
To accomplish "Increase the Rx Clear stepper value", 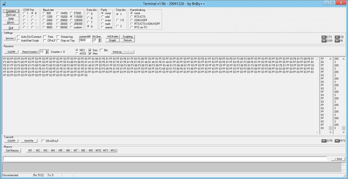I will [99, 39].
